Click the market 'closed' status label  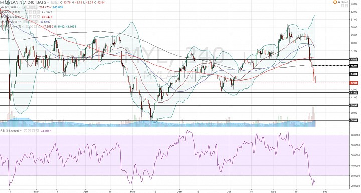click(x=344, y=2)
